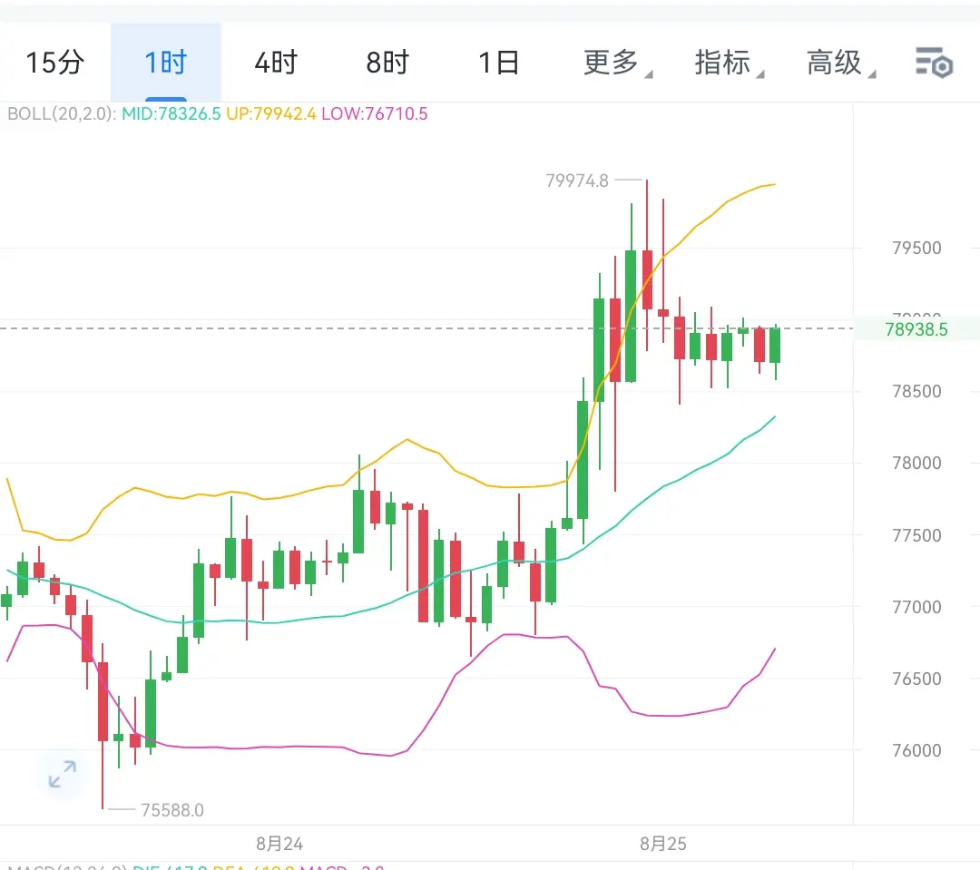The width and height of the screenshot is (980, 870).
Task: Tap the fullscreen expand arrows icon
Action: [63, 774]
